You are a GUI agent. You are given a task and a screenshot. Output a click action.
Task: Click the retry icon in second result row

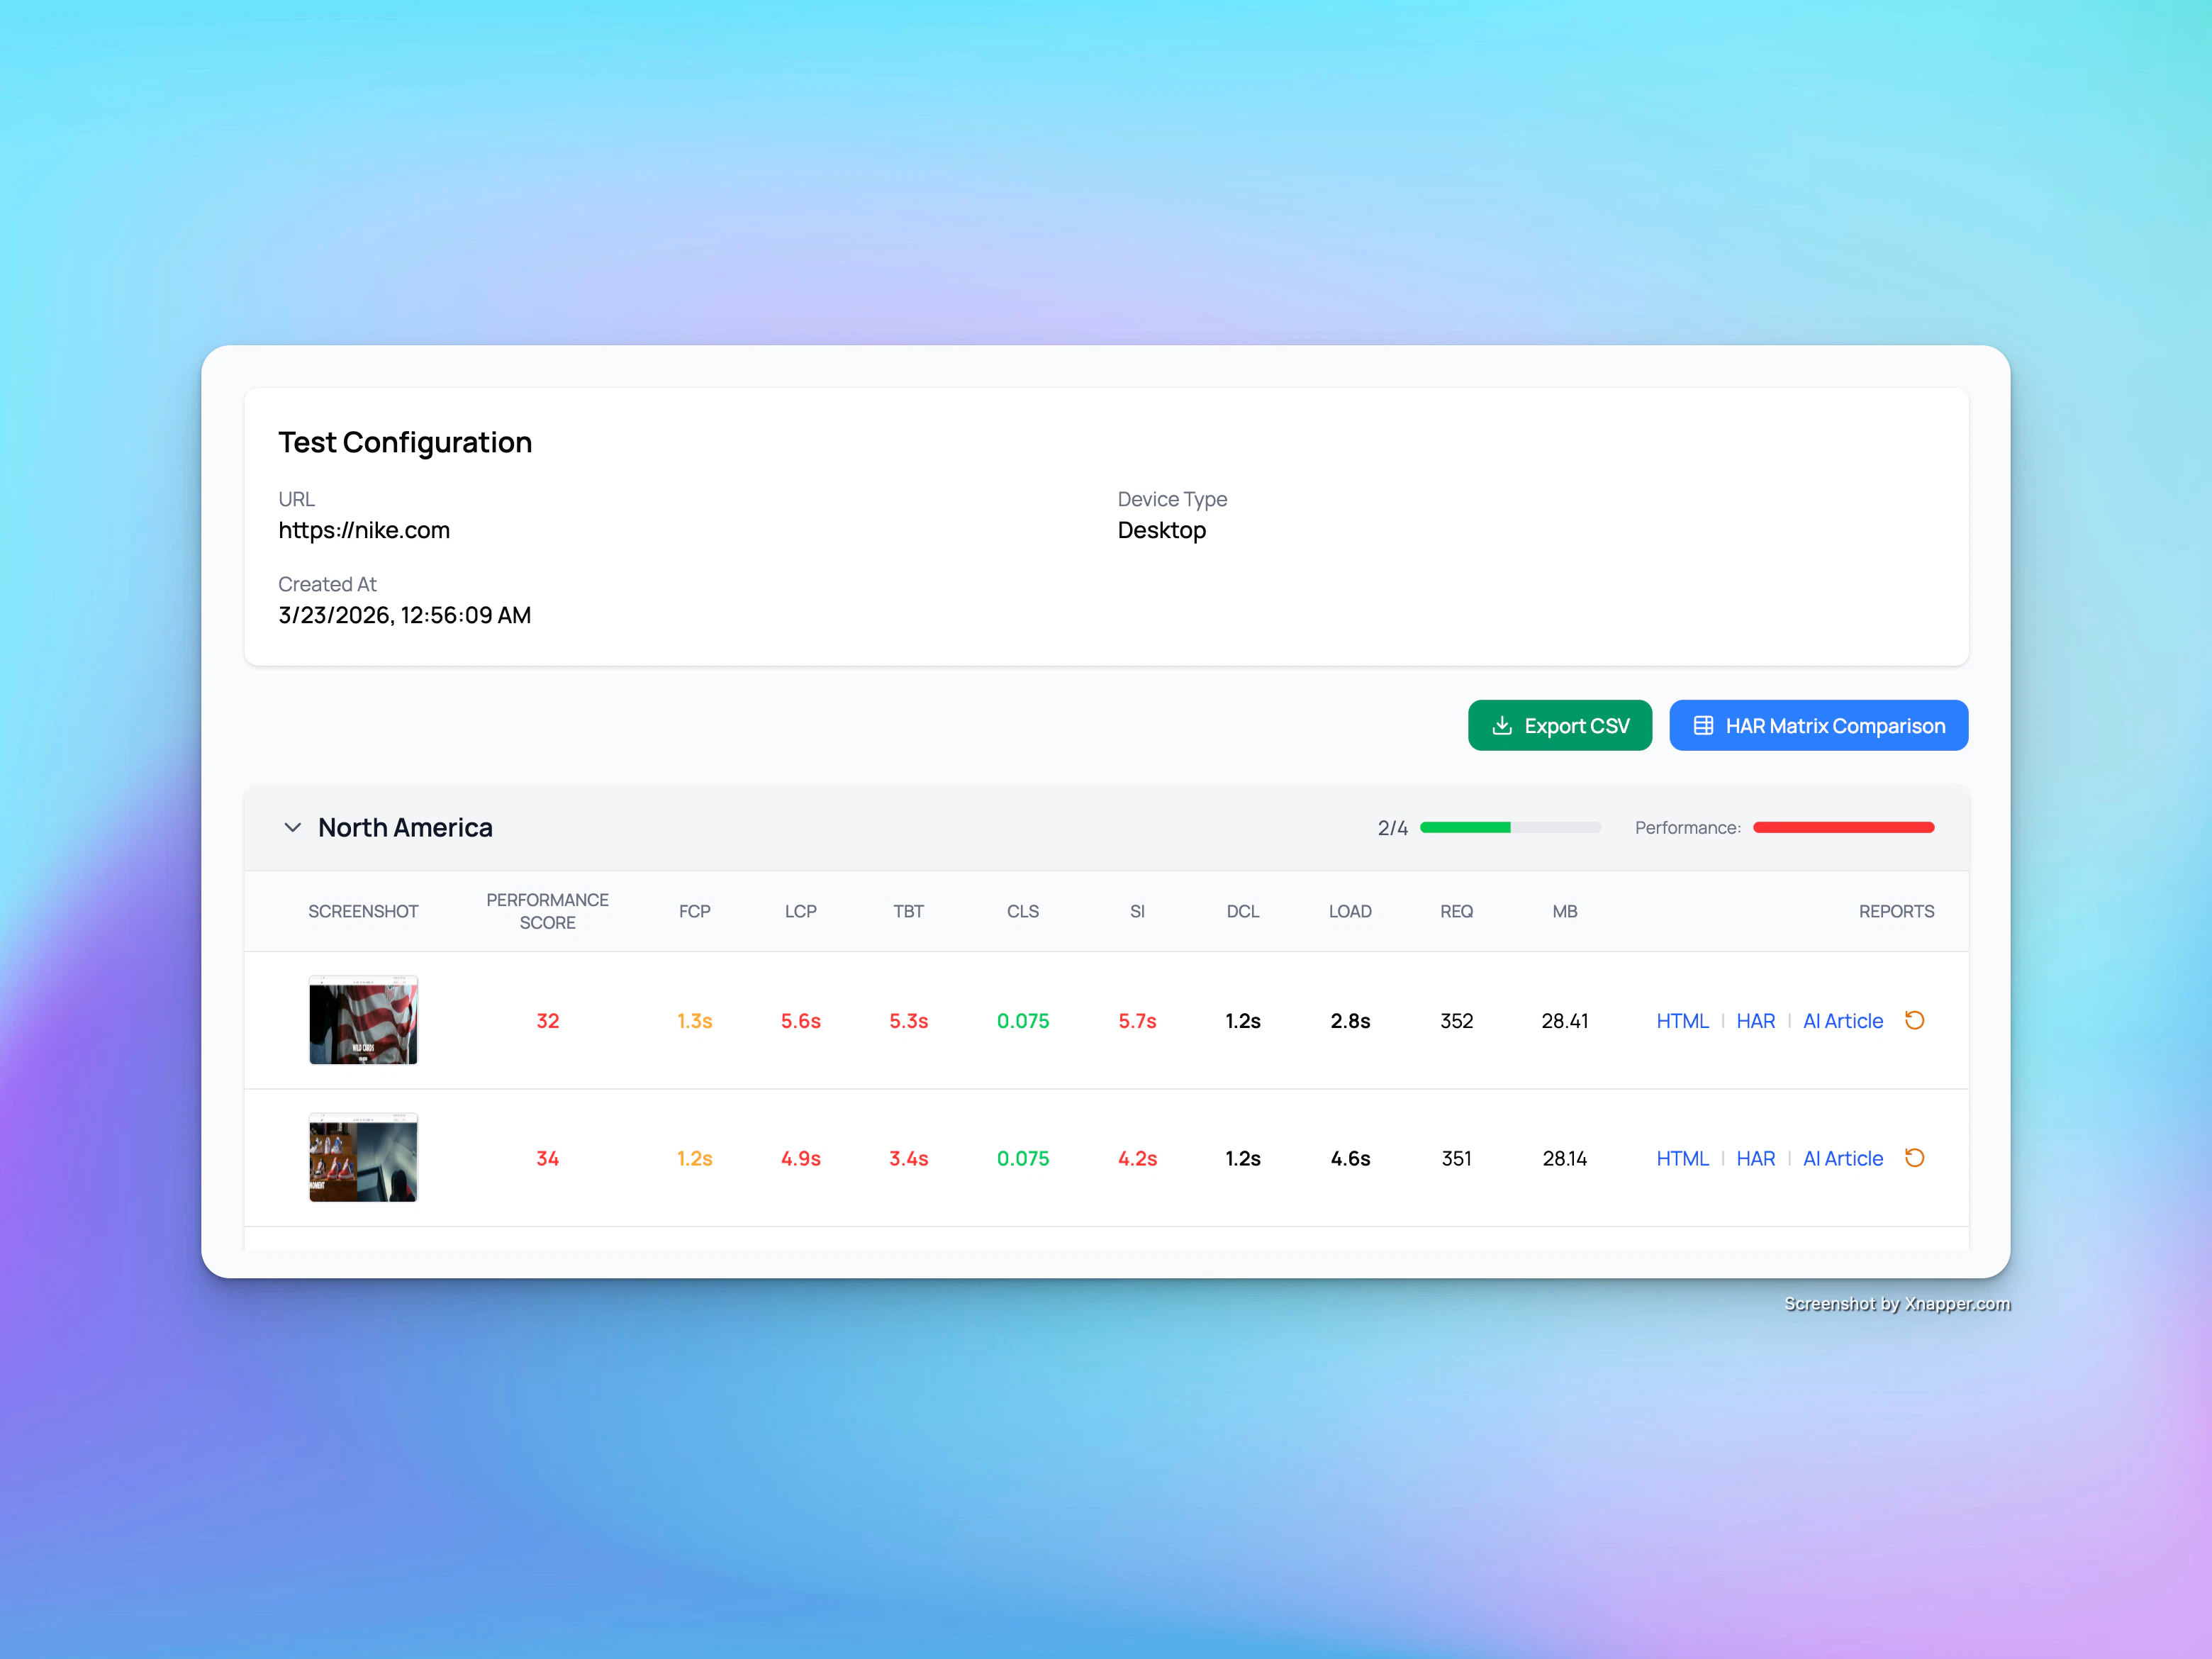click(1914, 1158)
